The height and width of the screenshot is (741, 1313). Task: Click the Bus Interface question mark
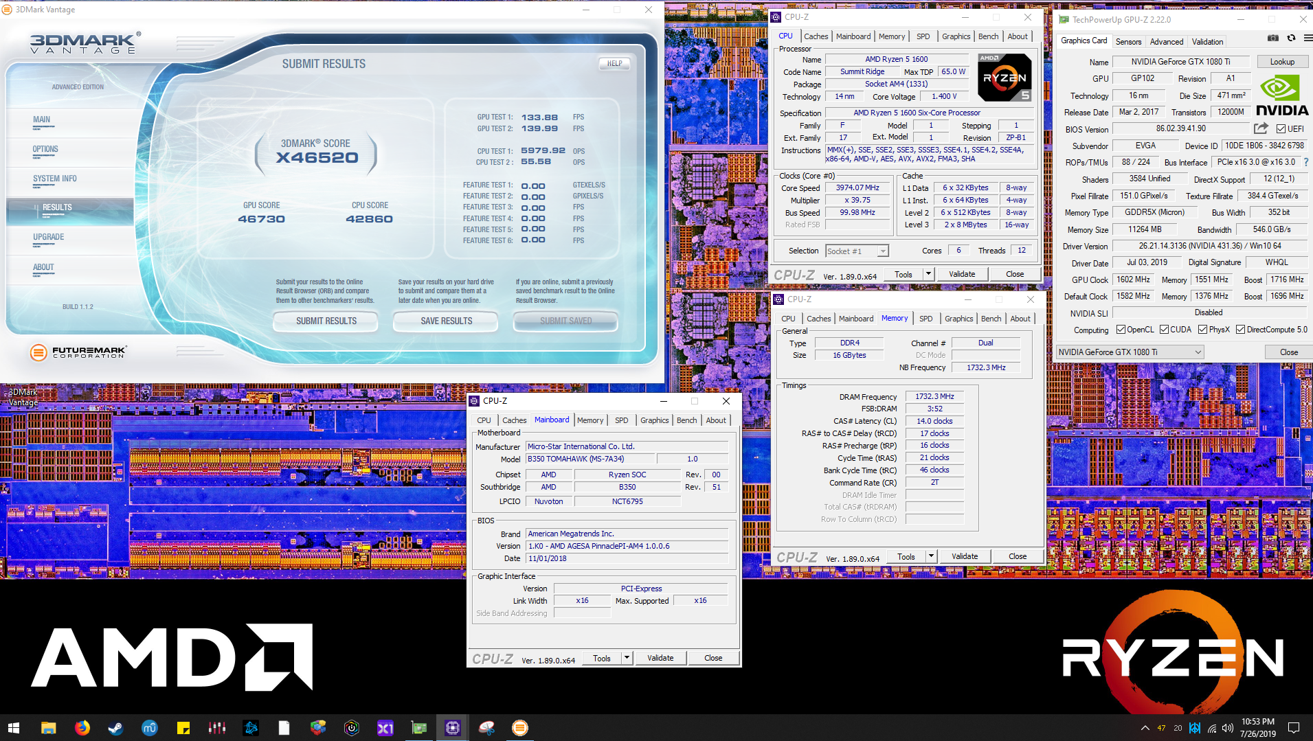(x=1305, y=162)
